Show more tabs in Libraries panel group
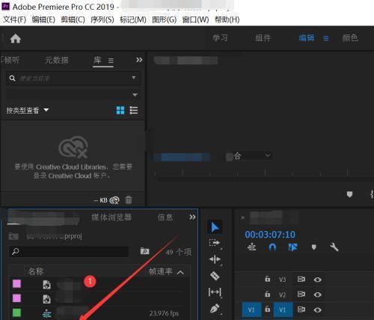Screen dimensions: 374x320 (x=139, y=60)
